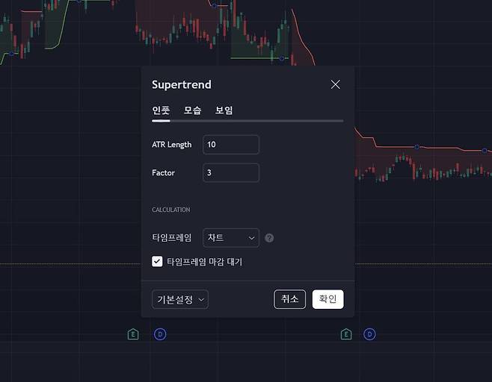
Task: Select the handle on the green Supertrend segment
Action: click(281, 57)
